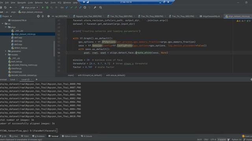Open the Run menu
This screenshot has height=141, width=252.
click(46, 3)
